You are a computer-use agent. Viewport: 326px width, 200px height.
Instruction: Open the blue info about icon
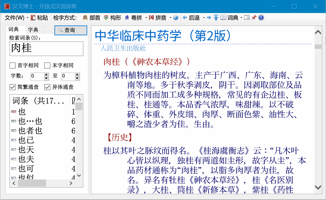[x=261, y=18]
